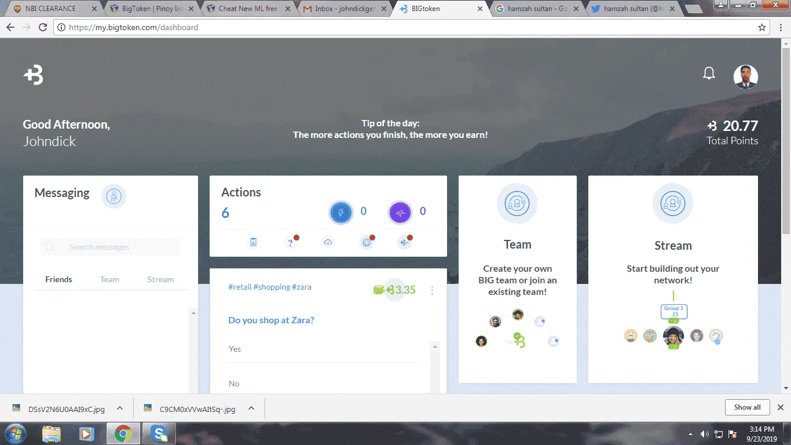Switch to the Gmail Inbox browser tab
791x445 pixels.
coord(345,9)
